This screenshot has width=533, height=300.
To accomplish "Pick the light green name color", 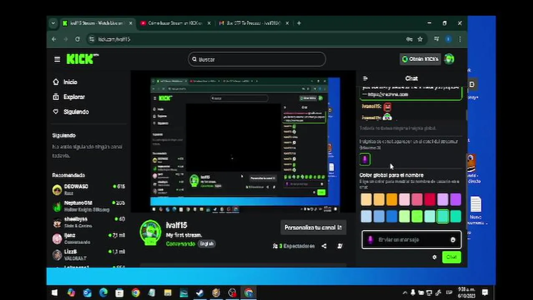I will 404,216.
